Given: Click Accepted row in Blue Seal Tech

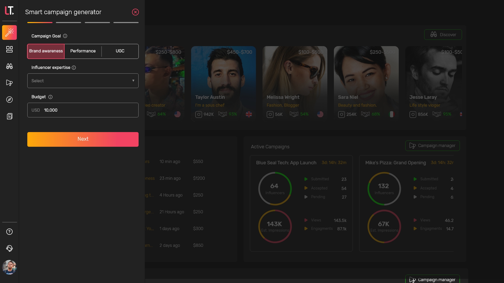Looking at the screenshot, I should 325,188.
